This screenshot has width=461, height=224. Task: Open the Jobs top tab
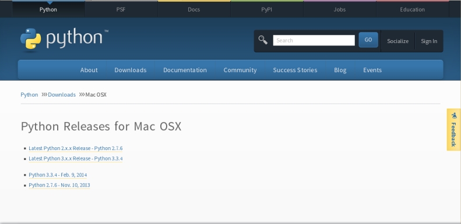tap(340, 9)
